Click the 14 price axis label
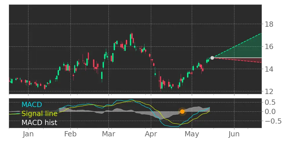 click(x=269, y=69)
